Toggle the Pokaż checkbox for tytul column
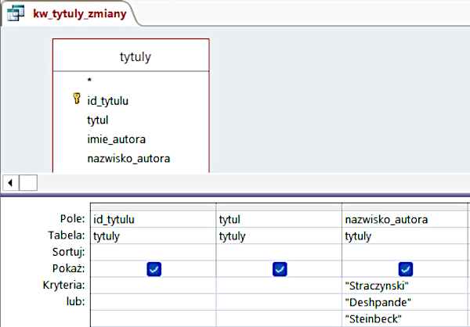470x327 pixels. point(279,268)
